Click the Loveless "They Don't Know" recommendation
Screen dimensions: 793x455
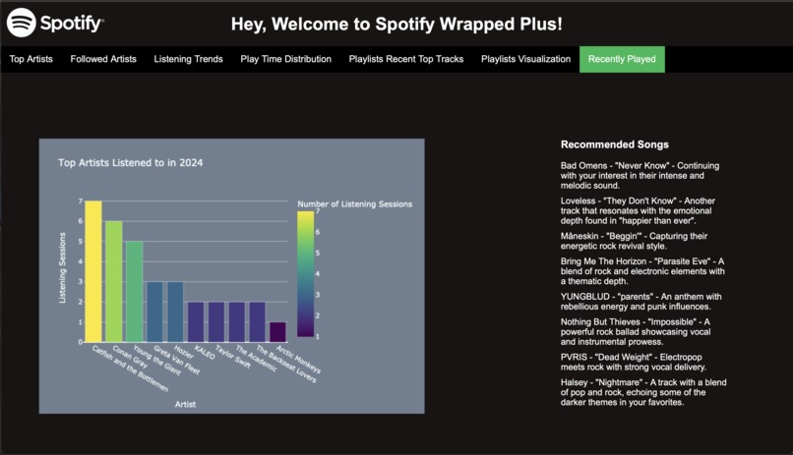pyautogui.click(x=638, y=210)
